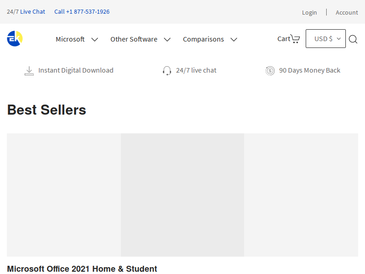Click the search magnifier icon
This screenshot has width=365, height=274.
pyautogui.click(x=353, y=39)
